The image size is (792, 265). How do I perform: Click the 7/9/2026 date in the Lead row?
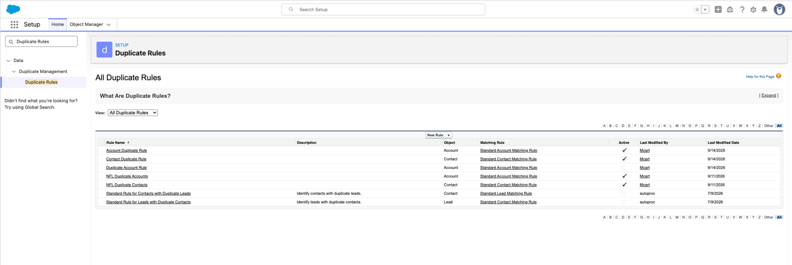tap(716, 202)
